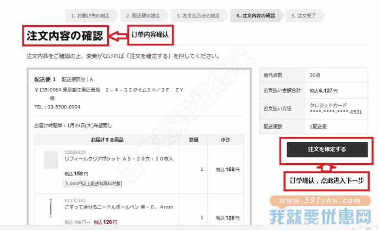The height and width of the screenshot is (230, 379).
Task: Select subtotal 税込 126円 in second row
Action: pos(228,218)
